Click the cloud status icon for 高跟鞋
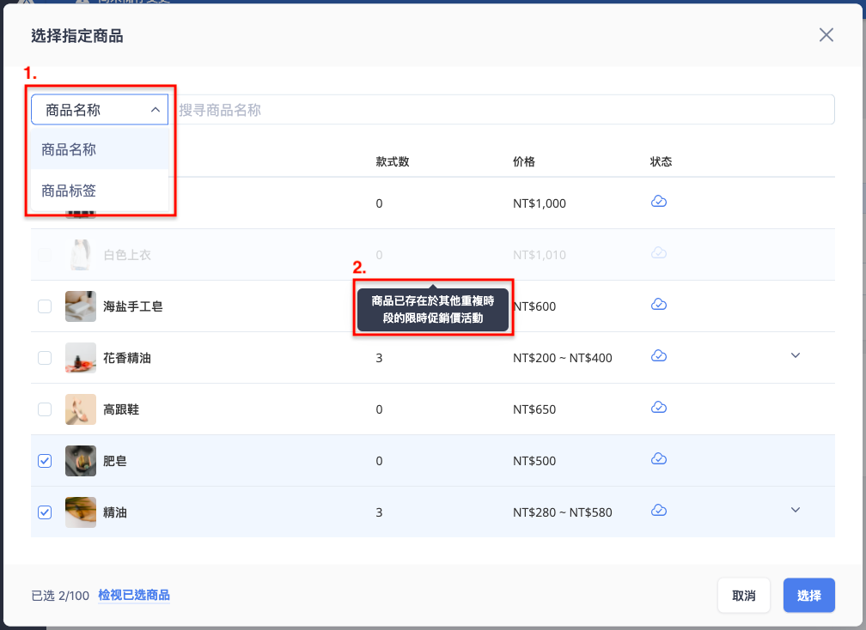The height and width of the screenshot is (630, 866). click(658, 408)
